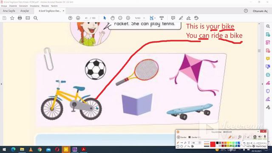Select the rectangle shape tool in recorder

click(x=178, y=146)
